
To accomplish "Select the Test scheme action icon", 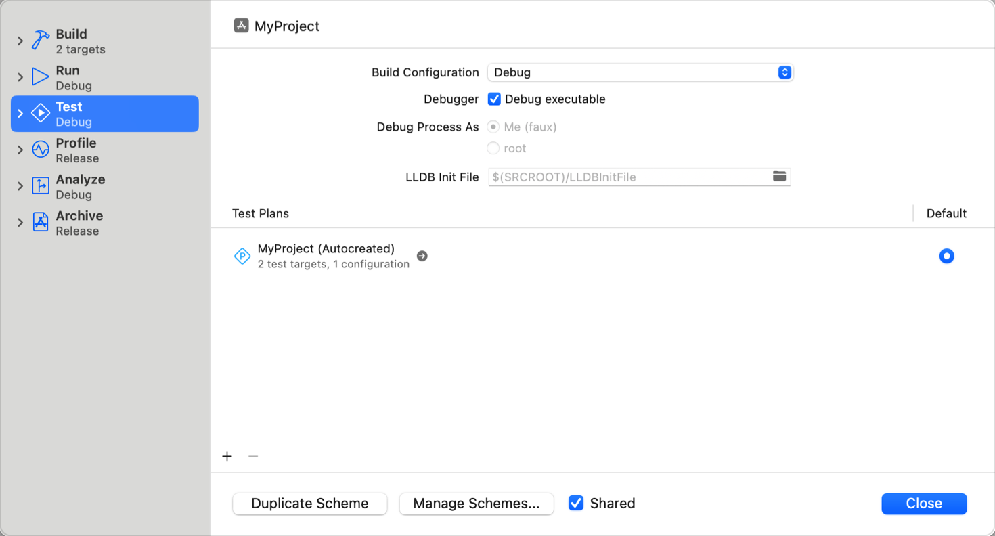I will pyautogui.click(x=41, y=113).
